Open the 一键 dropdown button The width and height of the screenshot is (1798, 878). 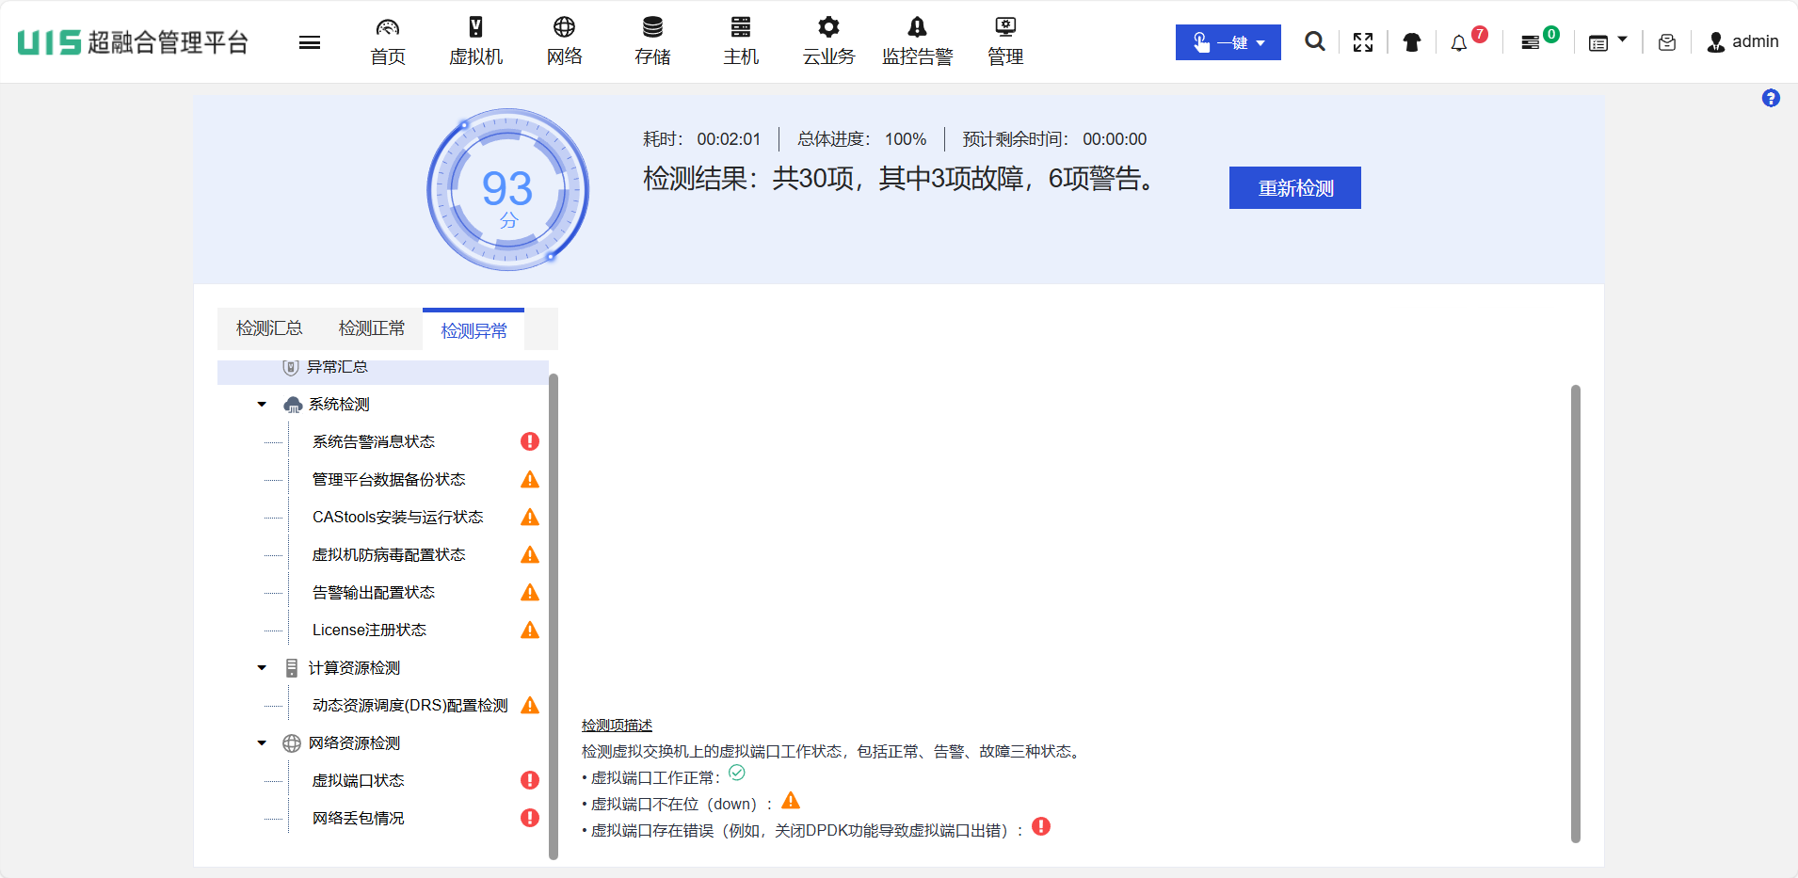tap(1228, 42)
